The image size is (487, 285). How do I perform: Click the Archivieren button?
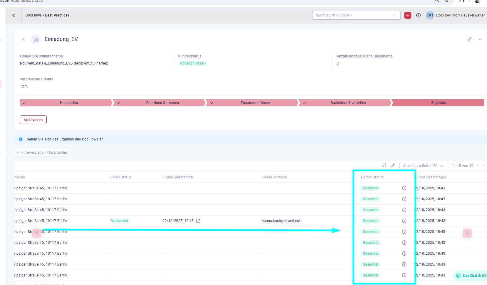click(33, 120)
